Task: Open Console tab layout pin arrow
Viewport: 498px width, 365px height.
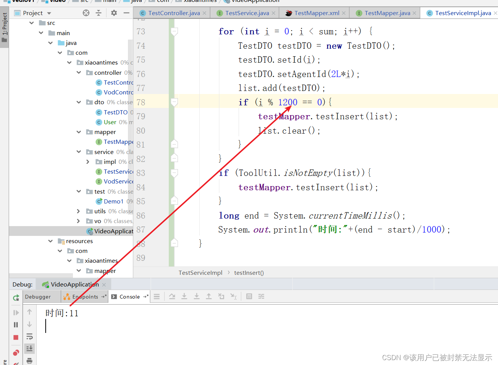Action: (x=145, y=297)
